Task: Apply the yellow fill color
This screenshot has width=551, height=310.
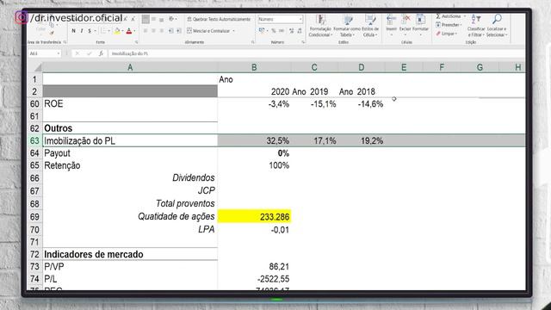Action: pos(117,31)
